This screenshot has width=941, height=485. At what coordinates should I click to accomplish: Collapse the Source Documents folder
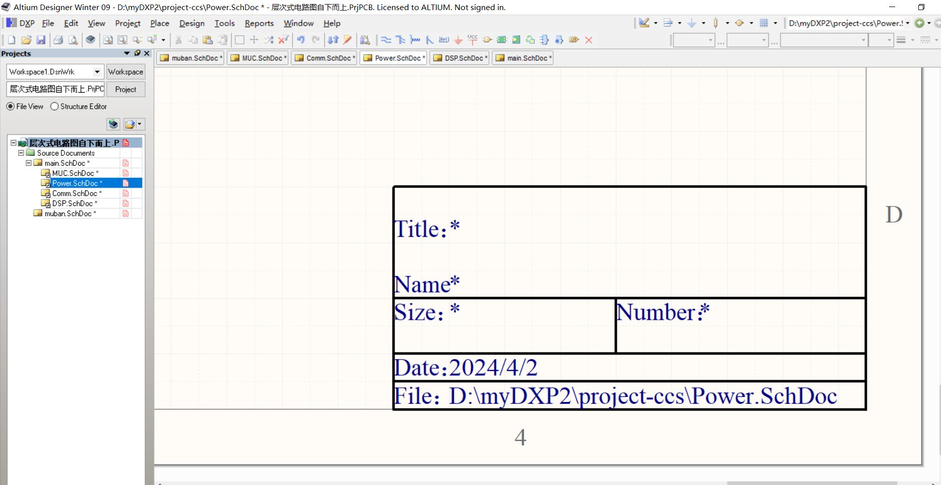pos(21,153)
